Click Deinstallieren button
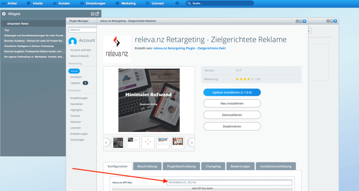The image size is (359, 191). [232, 115]
